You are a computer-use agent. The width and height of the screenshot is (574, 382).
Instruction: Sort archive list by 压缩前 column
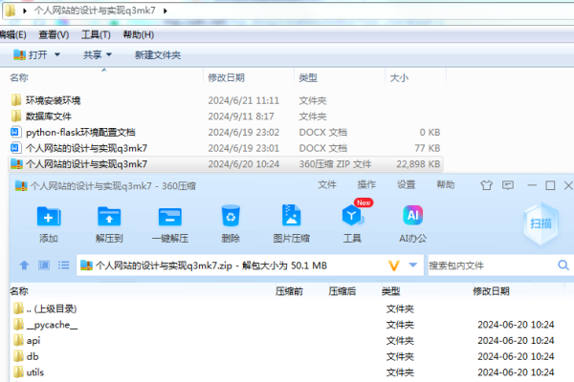(289, 291)
